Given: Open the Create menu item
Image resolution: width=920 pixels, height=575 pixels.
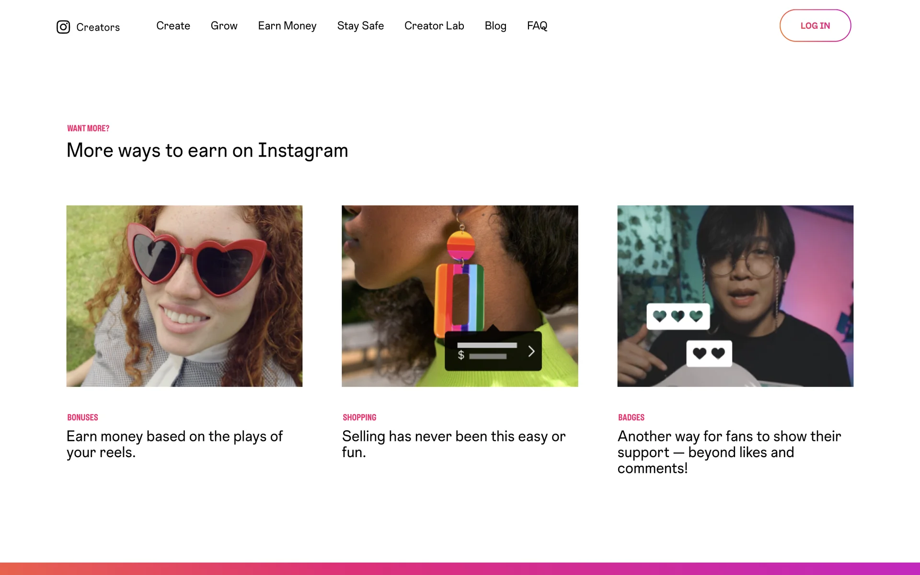Looking at the screenshot, I should (173, 26).
